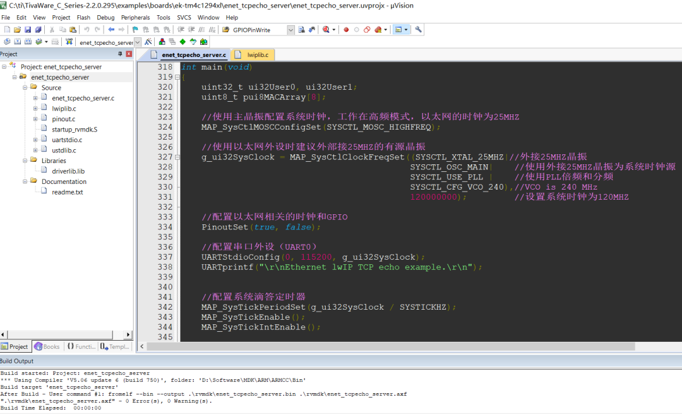
Task: Open the Debug menu
Action: pyautogui.click(x=105, y=18)
